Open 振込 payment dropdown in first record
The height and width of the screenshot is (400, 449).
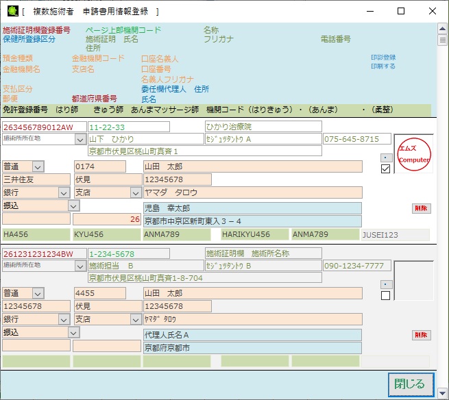(x=73, y=206)
